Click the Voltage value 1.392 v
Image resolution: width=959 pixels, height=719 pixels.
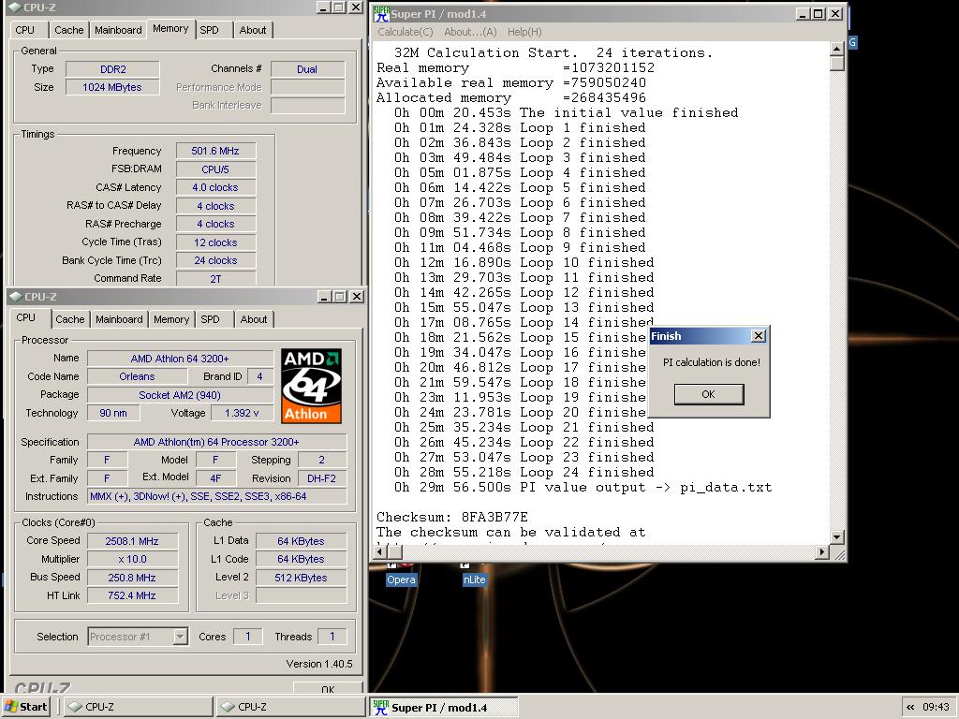point(243,413)
